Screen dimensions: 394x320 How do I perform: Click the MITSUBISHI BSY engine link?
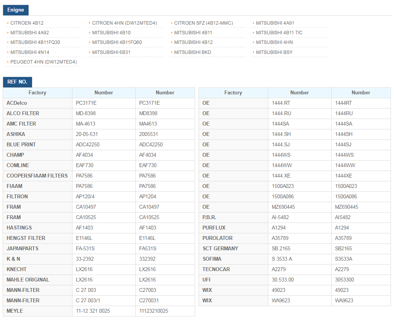[274, 52]
